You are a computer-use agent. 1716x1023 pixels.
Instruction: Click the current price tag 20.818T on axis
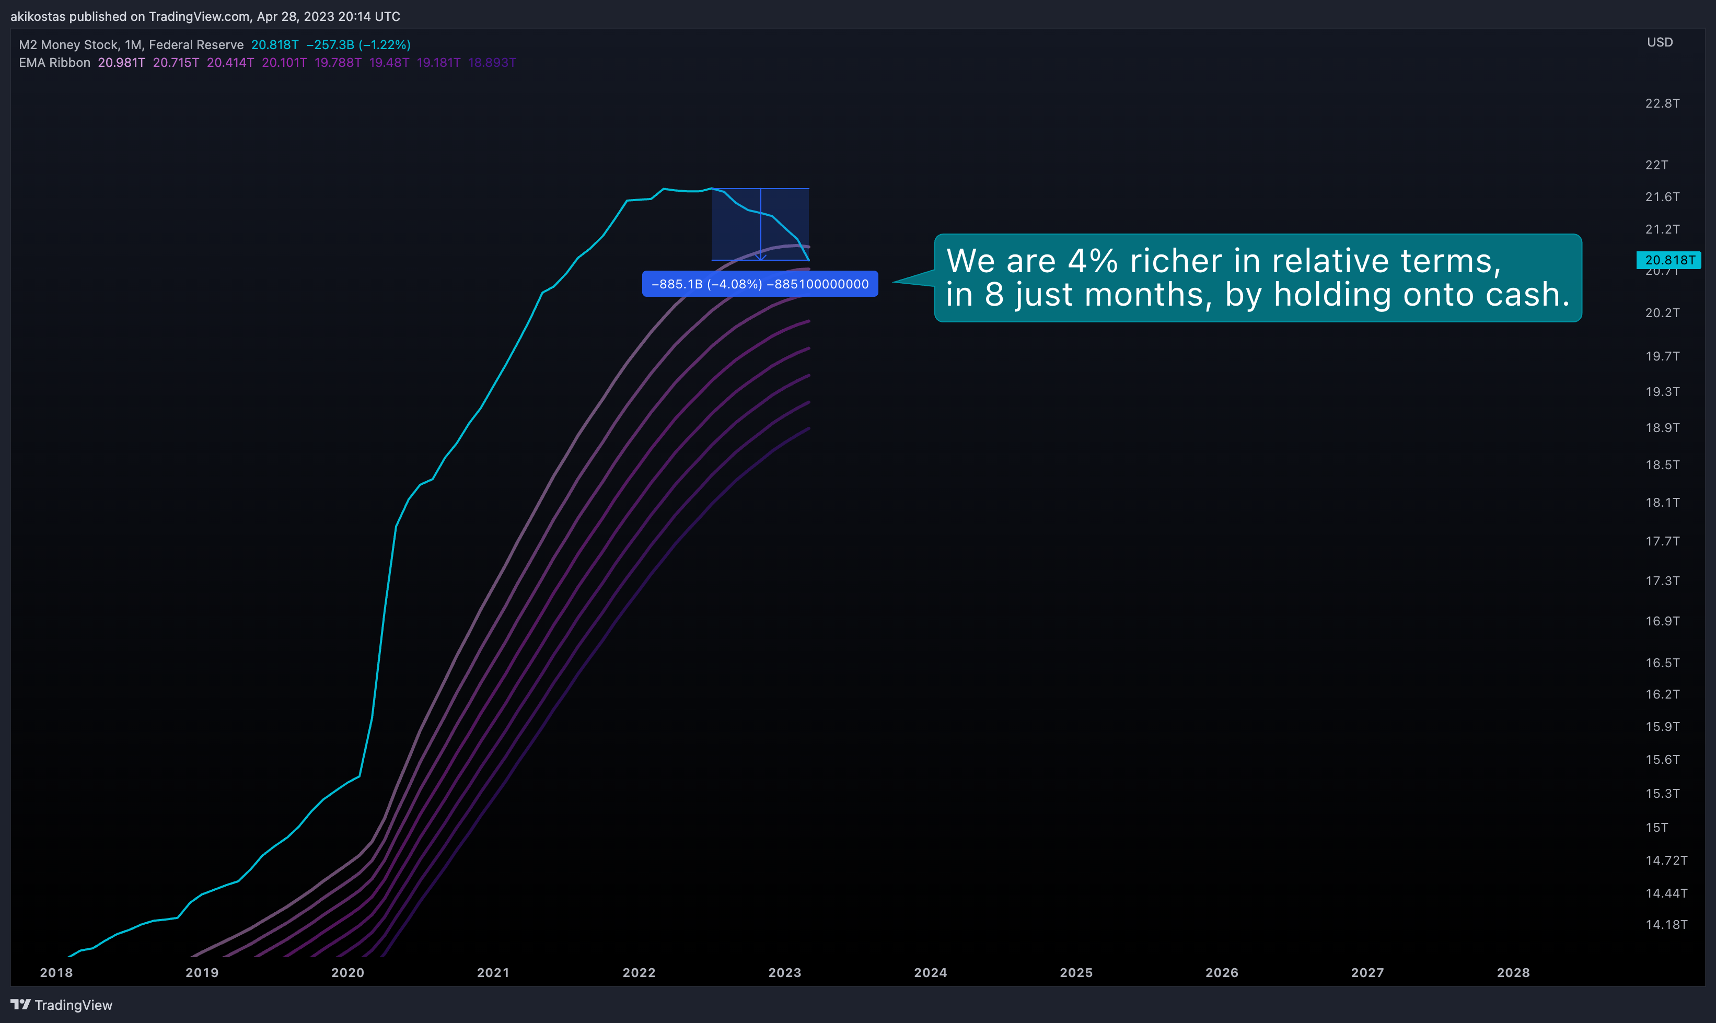tap(1669, 260)
